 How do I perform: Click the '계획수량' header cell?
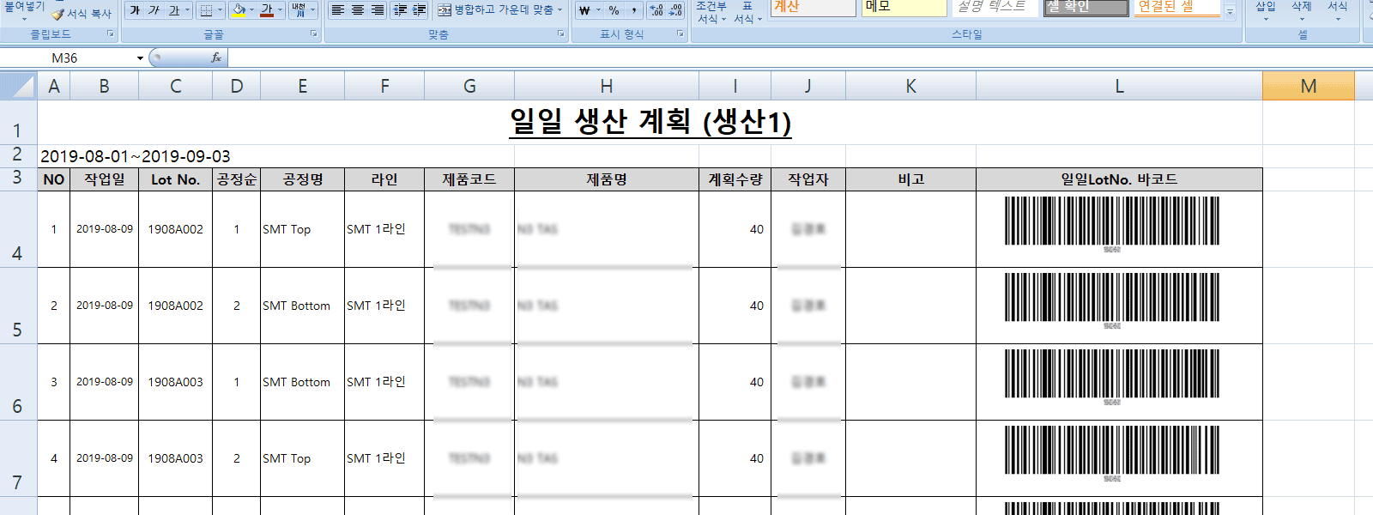[x=735, y=179]
